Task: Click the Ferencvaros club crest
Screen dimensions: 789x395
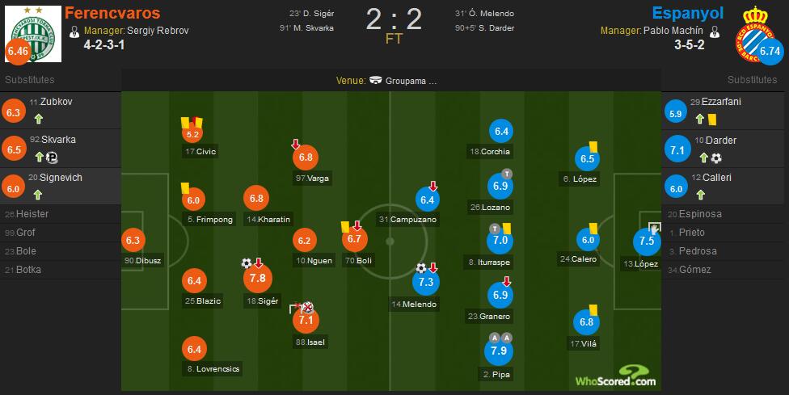Action: [x=33, y=34]
